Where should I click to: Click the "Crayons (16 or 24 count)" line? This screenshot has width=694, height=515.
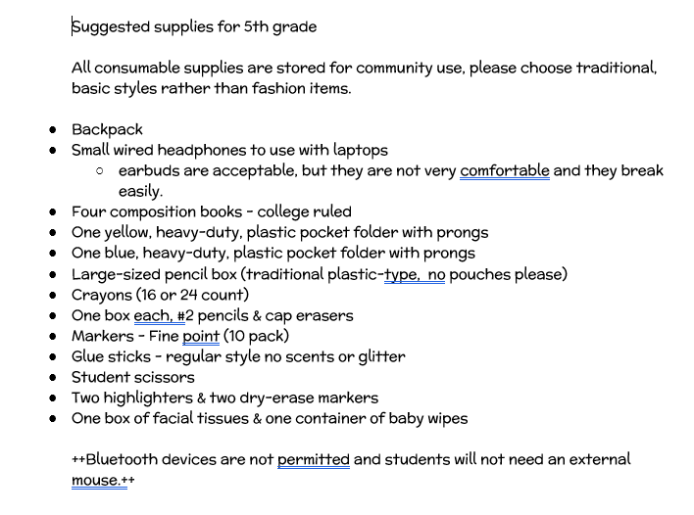[x=160, y=295]
